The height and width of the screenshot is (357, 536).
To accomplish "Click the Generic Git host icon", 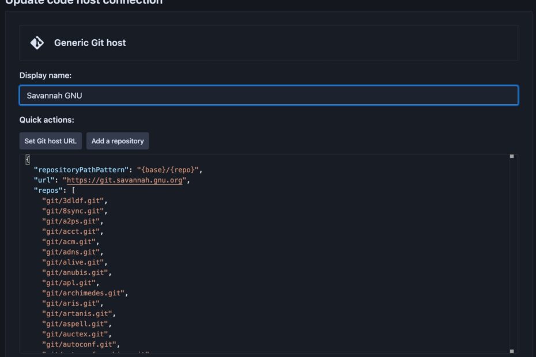I will [36, 42].
